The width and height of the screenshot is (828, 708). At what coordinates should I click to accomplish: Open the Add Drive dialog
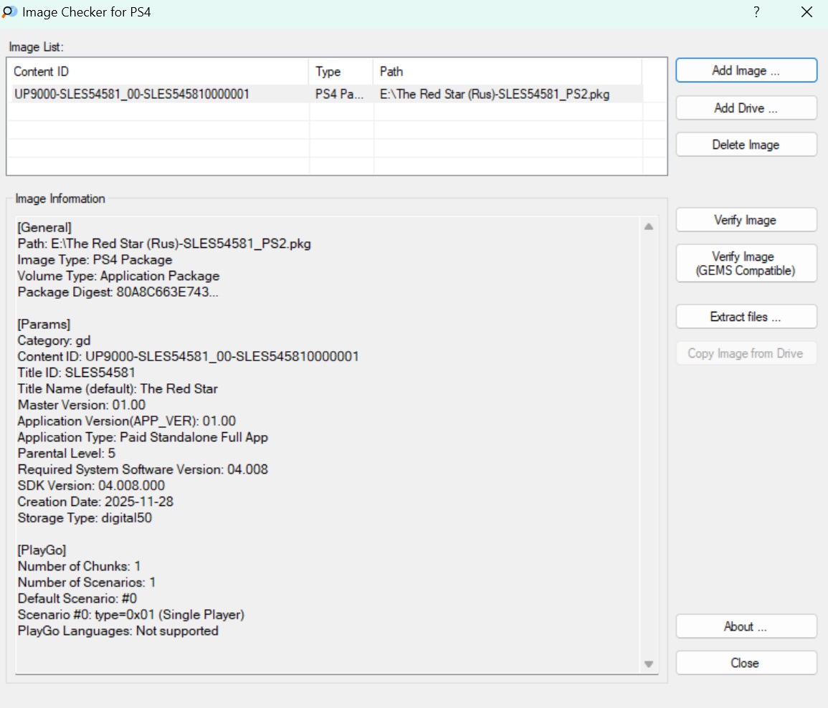[746, 108]
